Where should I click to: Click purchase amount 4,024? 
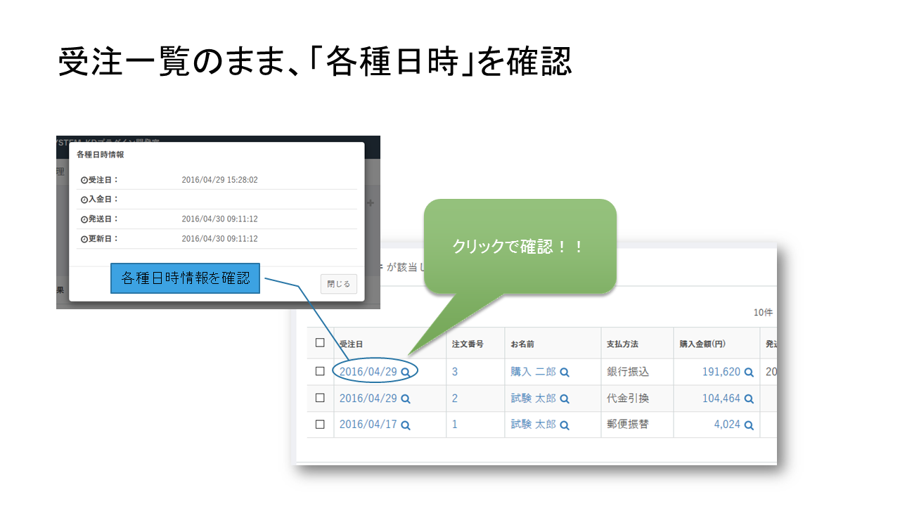point(728,424)
